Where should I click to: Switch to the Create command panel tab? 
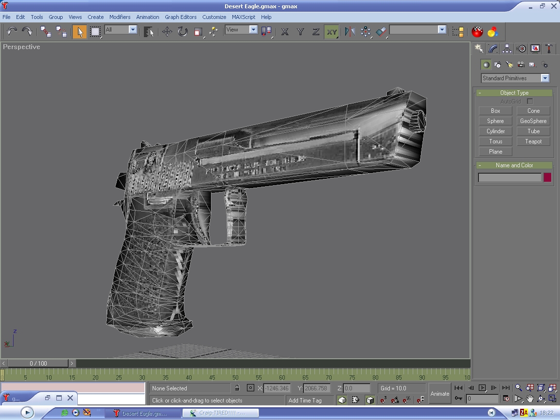[x=479, y=49]
